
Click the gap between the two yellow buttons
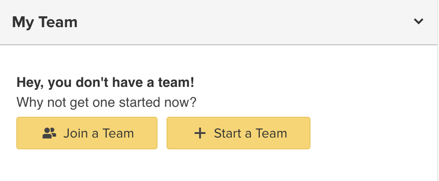162,133
